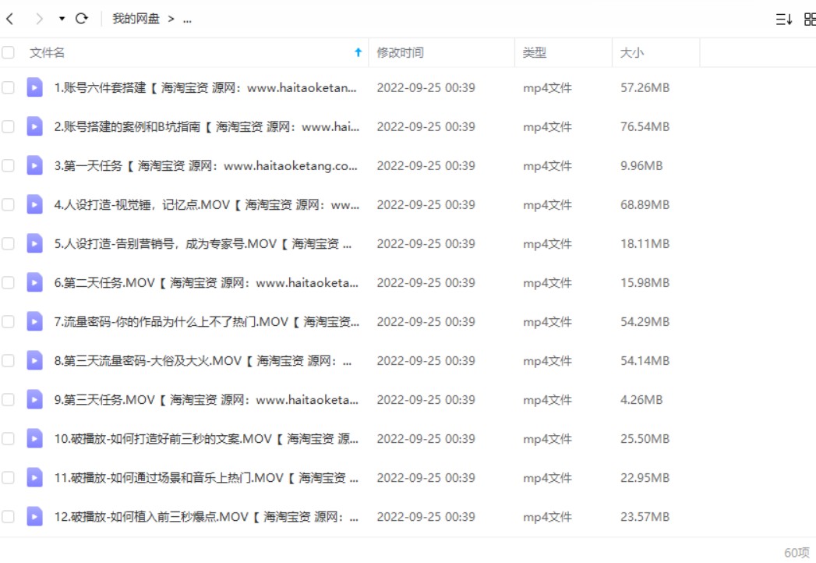This screenshot has height=563, width=816.
Task: Click size value 9.96MB
Action: (x=641, y=165)
